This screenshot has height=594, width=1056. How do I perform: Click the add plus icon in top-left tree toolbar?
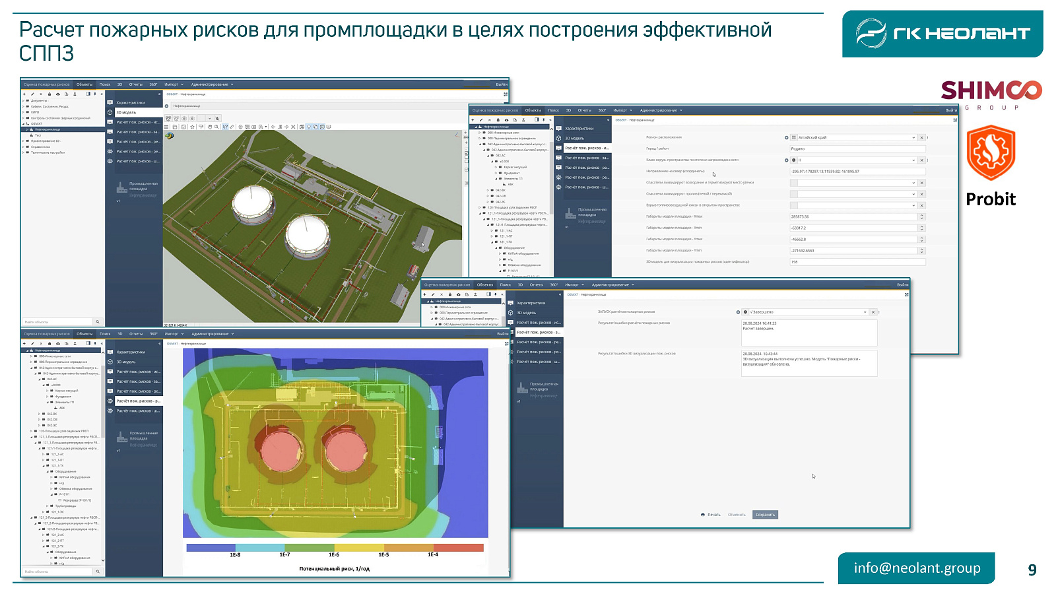pos(24,94)
